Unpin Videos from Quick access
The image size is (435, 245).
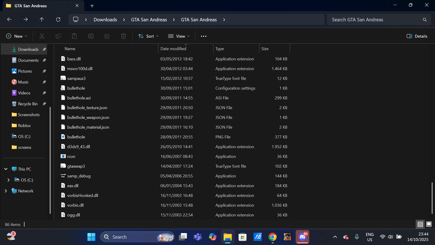[x=44, y=93]
